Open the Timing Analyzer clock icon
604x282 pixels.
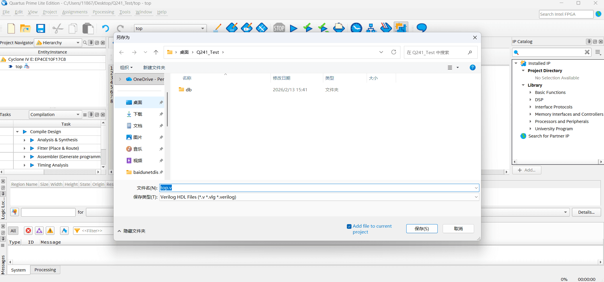click(x=356, y=28)
